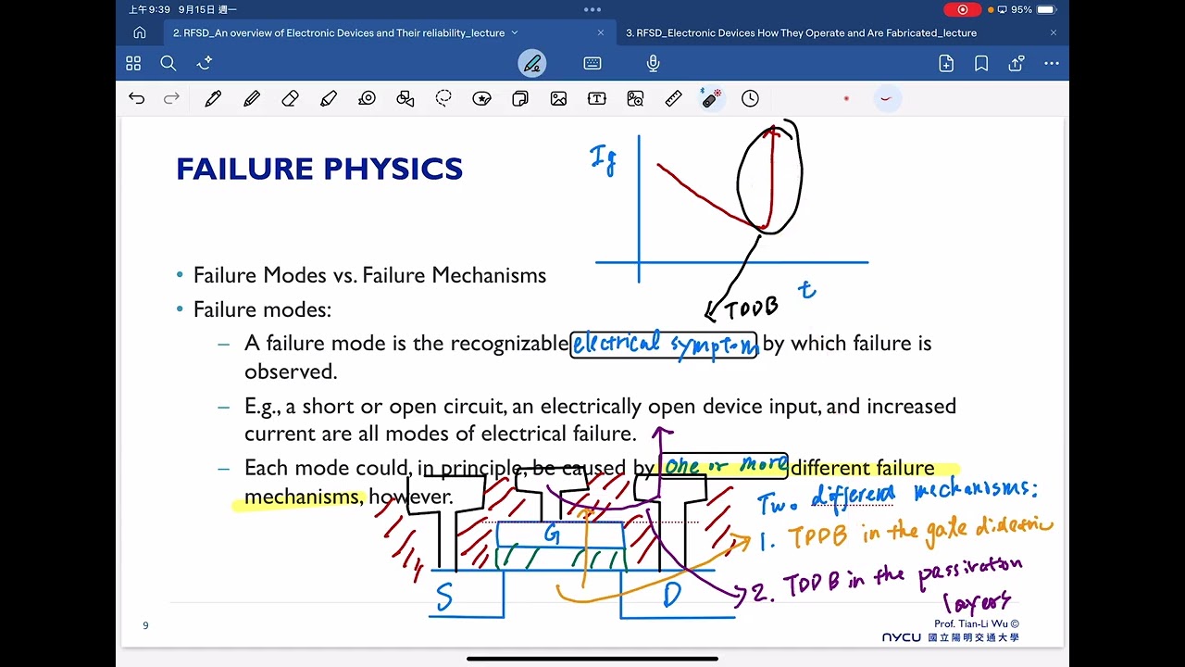Select the shapes tool

pyautogui.click(x=405, y=98)
